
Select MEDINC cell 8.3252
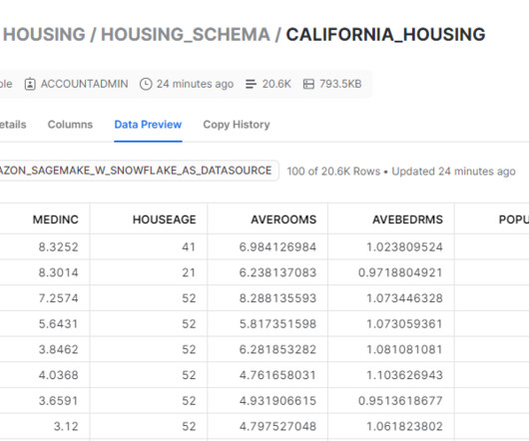[x=45, y=246]
